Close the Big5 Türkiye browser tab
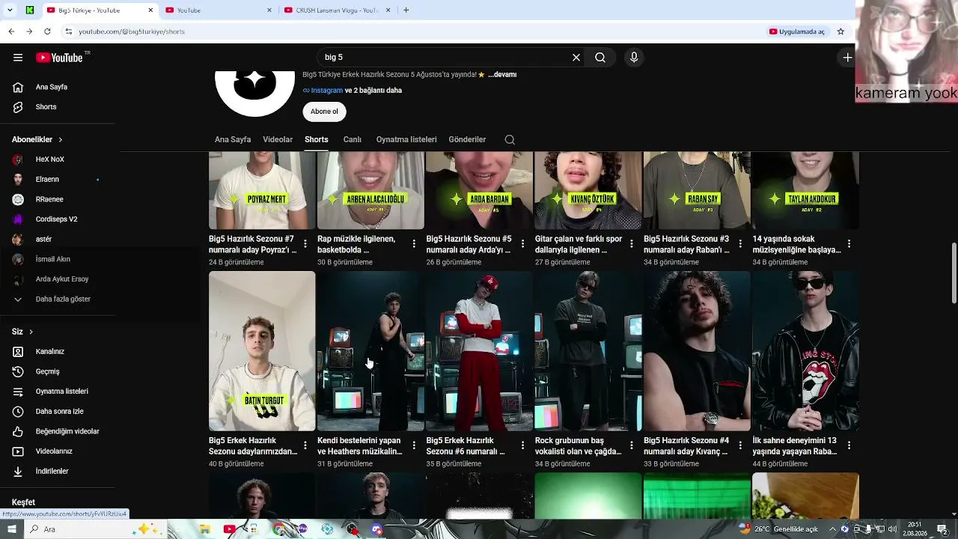The width and height of the screenshot is (958, 539). pos(150,10)
